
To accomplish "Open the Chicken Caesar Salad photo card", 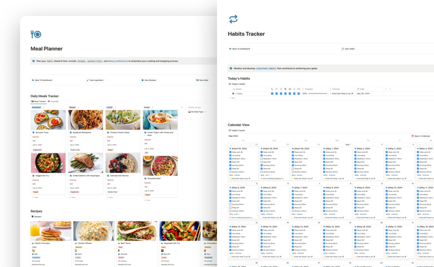I will click(123, 119).
